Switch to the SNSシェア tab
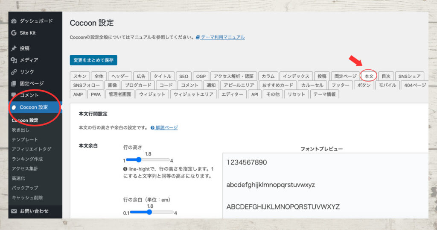 coord(409,76)
